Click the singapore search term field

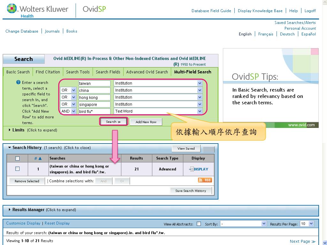point(94,104)
